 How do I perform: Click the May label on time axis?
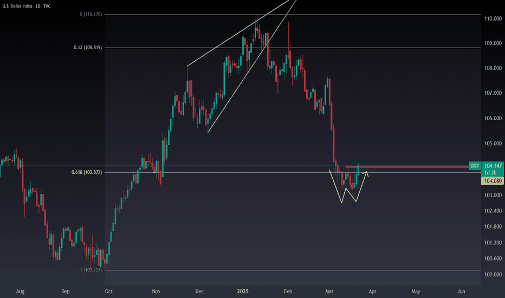[x=416, y=291]
